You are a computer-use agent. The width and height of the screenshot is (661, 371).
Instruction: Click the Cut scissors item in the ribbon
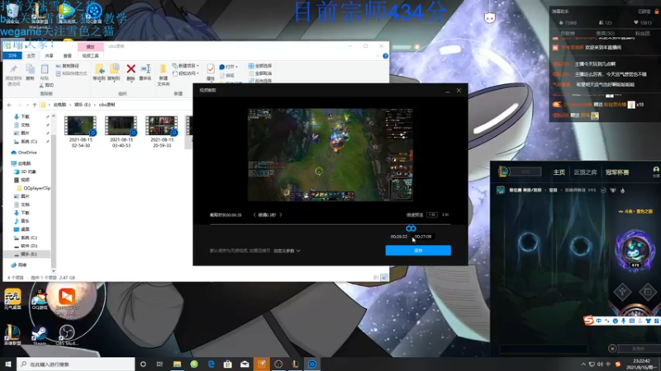click(x=46, y=85)
